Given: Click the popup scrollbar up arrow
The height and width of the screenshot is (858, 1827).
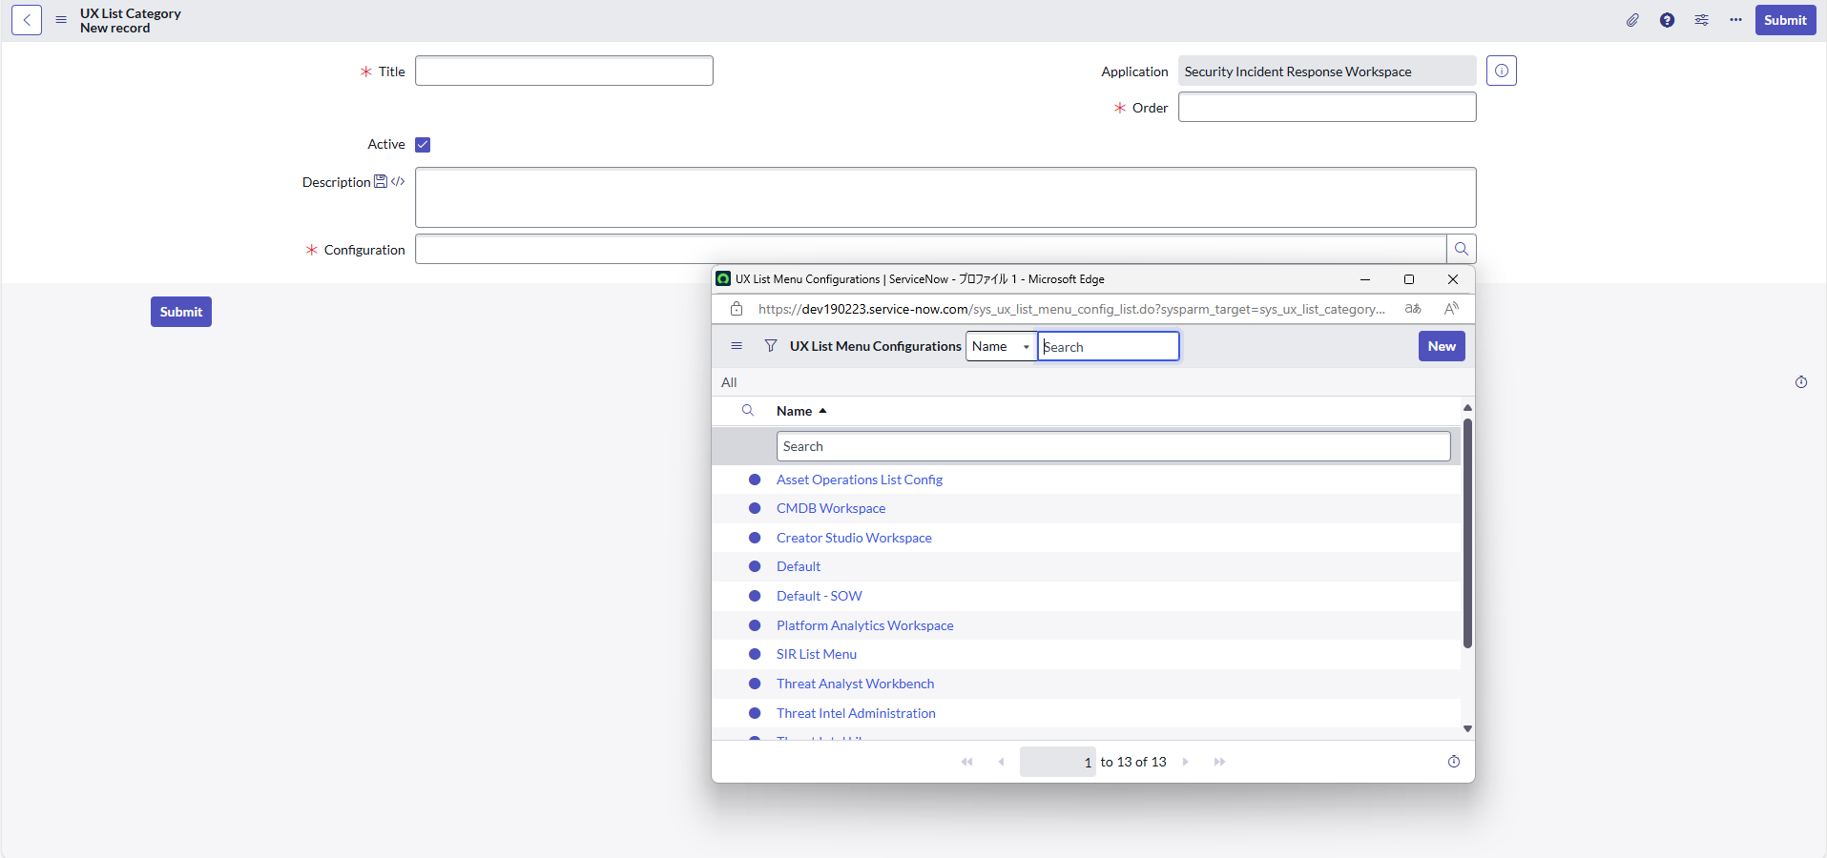Looking at the screenshot, I should pyautogui.click(x=1467, y=408).
